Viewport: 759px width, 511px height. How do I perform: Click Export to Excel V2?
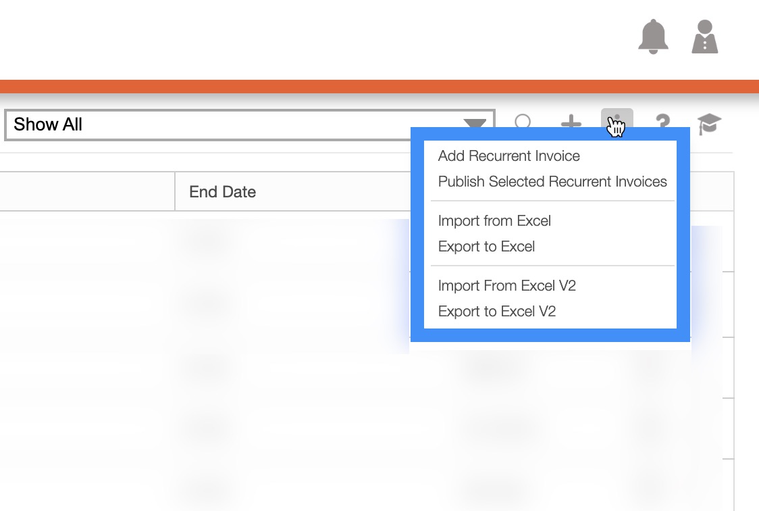(496, 312)
